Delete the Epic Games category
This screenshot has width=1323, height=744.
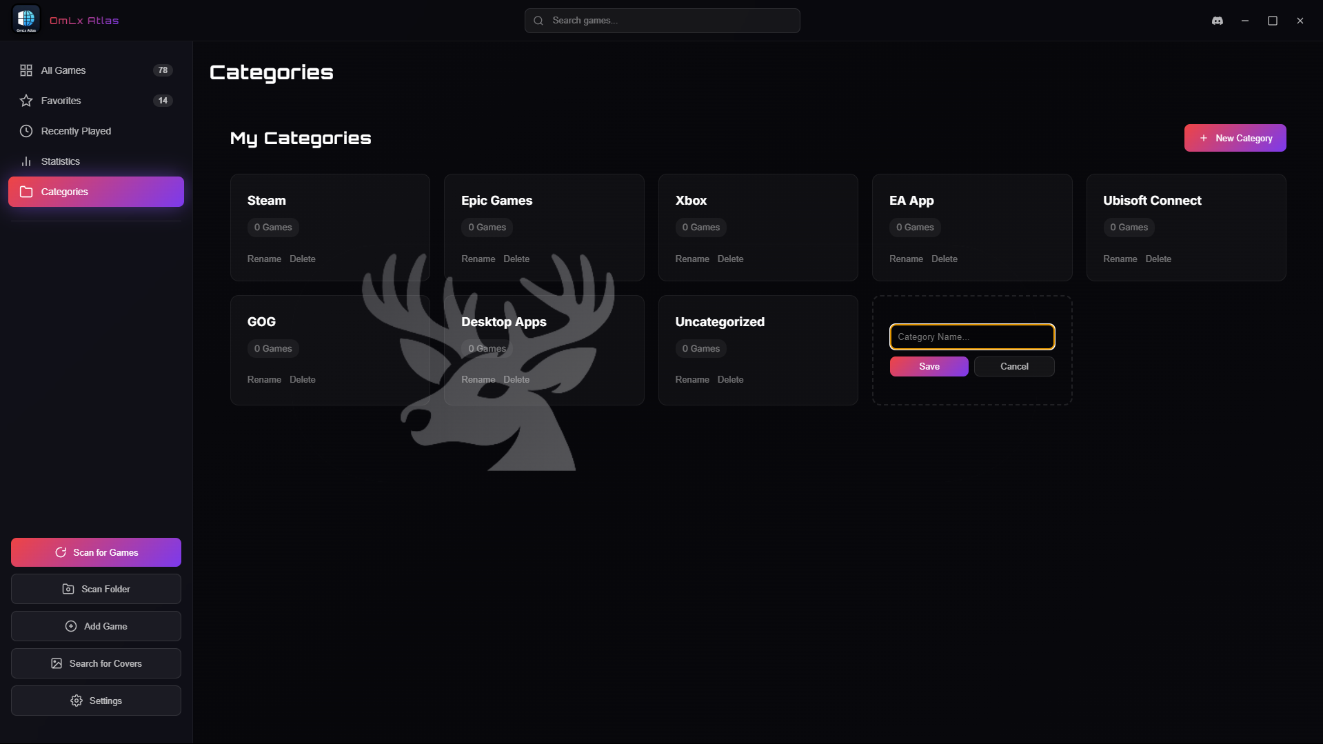(516, 259)
